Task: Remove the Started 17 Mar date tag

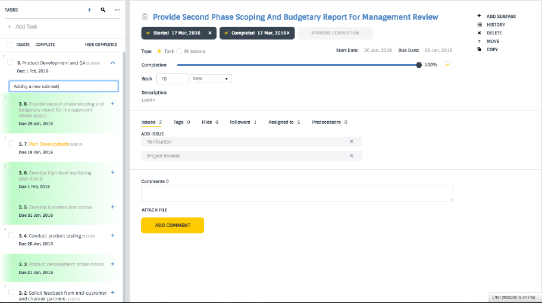Action: pyautogui.click(x=210, y=33)
